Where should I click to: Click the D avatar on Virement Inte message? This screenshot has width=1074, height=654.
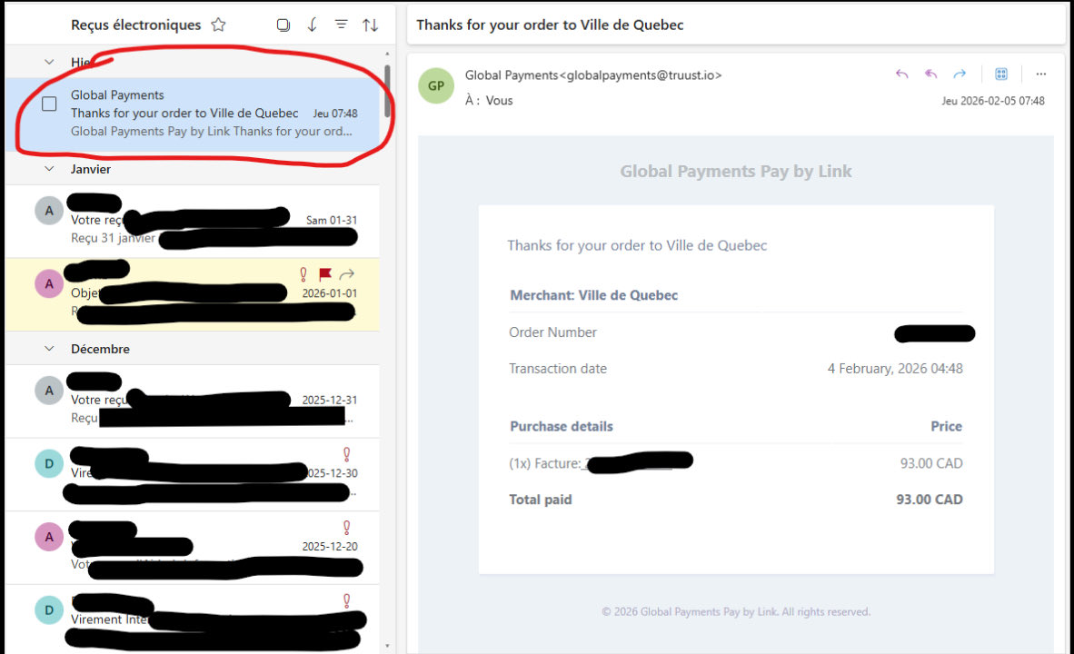49,610
